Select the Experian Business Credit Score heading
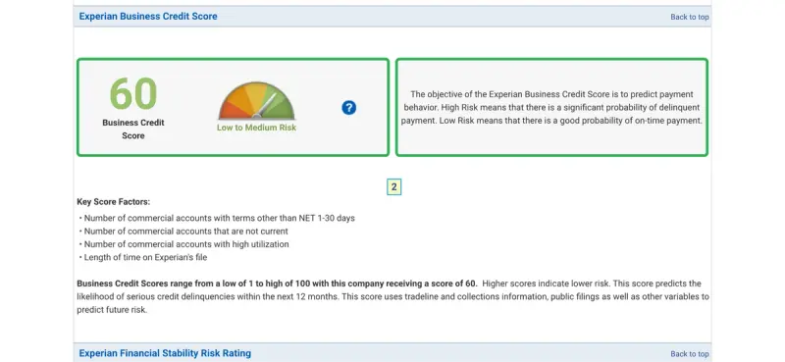Viewport: 785px width, 362px height. pyautogui.click(x=148, y=16)
